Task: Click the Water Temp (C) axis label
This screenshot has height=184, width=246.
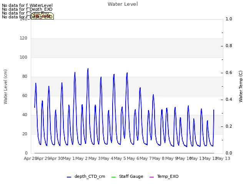Action: (x=241, y=86)
